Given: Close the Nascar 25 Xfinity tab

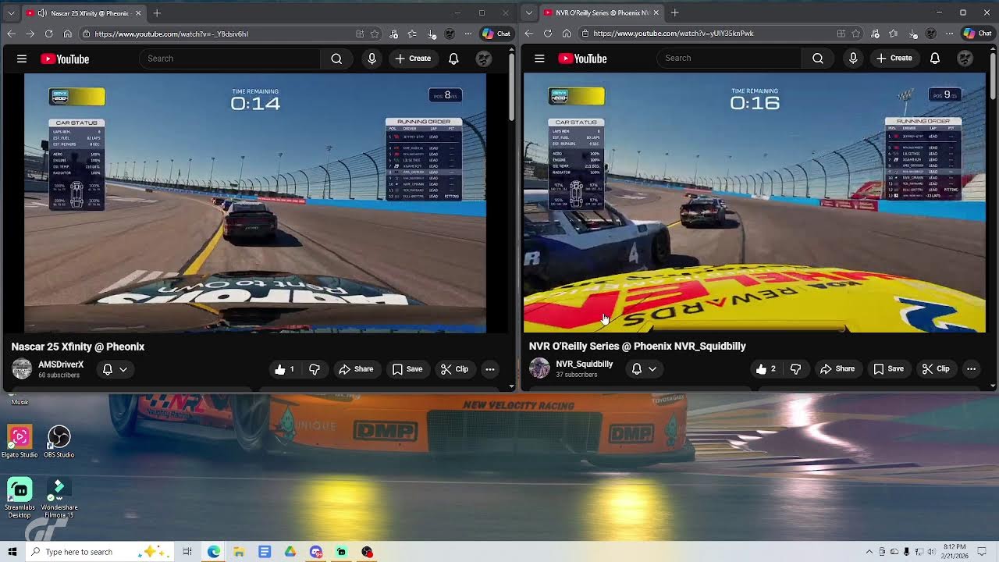Looking at the screenshot, I should (138, 13).
